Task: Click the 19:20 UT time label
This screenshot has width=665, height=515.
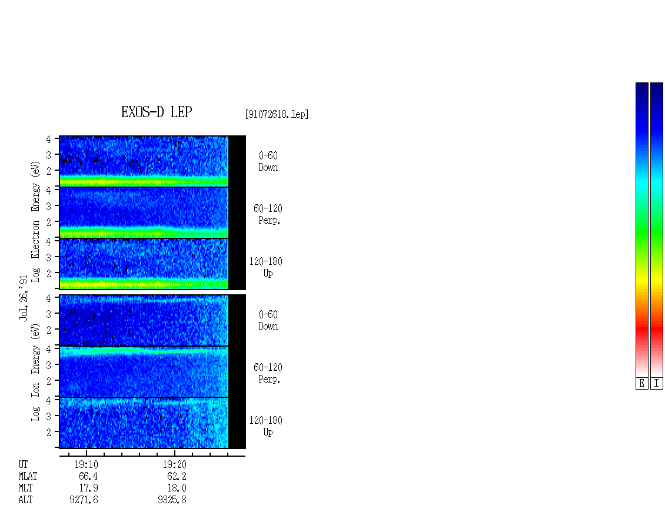Action: [x=175, y=464]
